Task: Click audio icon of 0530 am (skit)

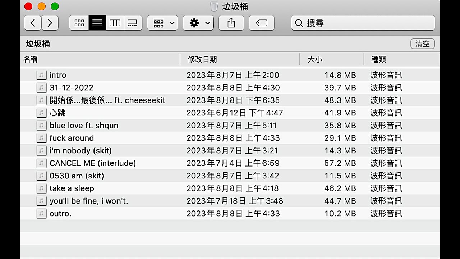Action: pos(42,176)
